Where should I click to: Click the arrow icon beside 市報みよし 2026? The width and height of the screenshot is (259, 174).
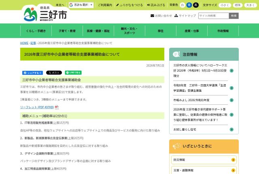point(231,100)
